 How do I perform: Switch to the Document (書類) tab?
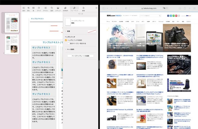84,9
